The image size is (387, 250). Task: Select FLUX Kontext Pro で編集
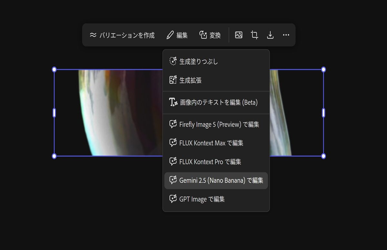[216, 162]
